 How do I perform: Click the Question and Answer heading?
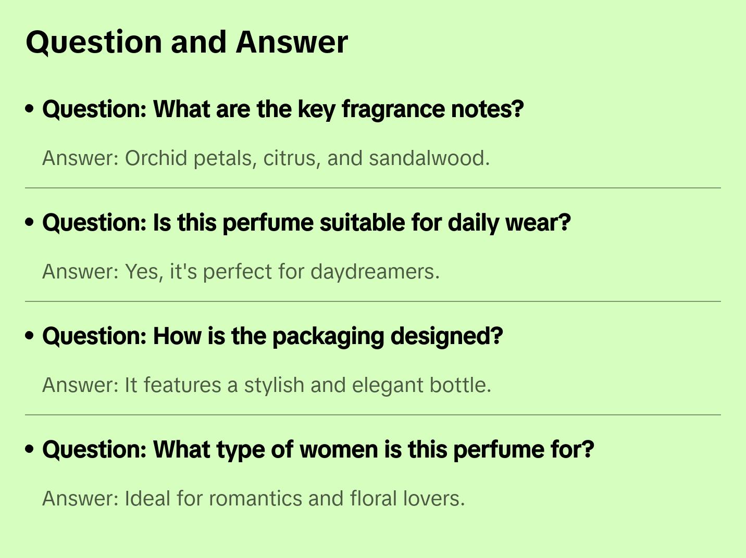click(x=186, y=42)
